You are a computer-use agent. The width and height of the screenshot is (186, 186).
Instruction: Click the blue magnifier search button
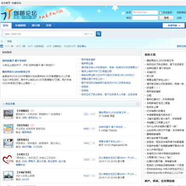click(99, 34)
